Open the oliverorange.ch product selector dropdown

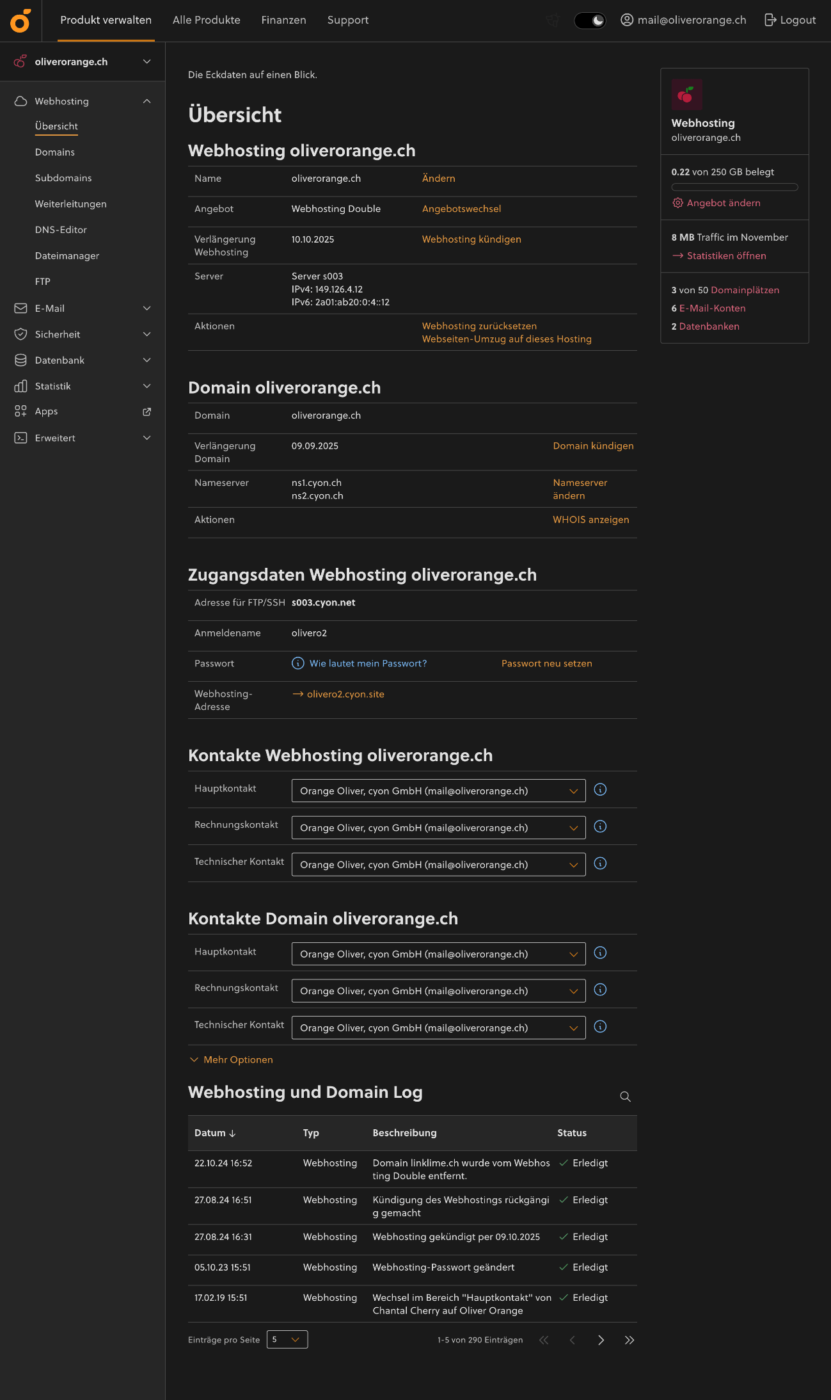pyautogui.click(x=83, y=61)
